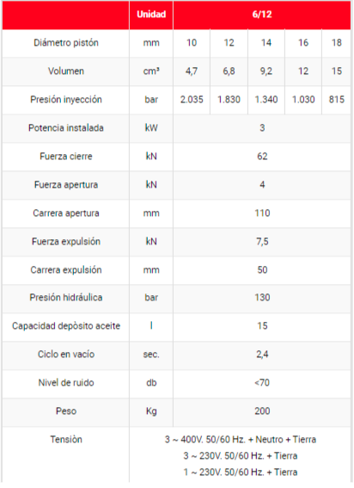354x488 pixels.
Task: Select piston diameter value 18
Action: click(337, 43)
